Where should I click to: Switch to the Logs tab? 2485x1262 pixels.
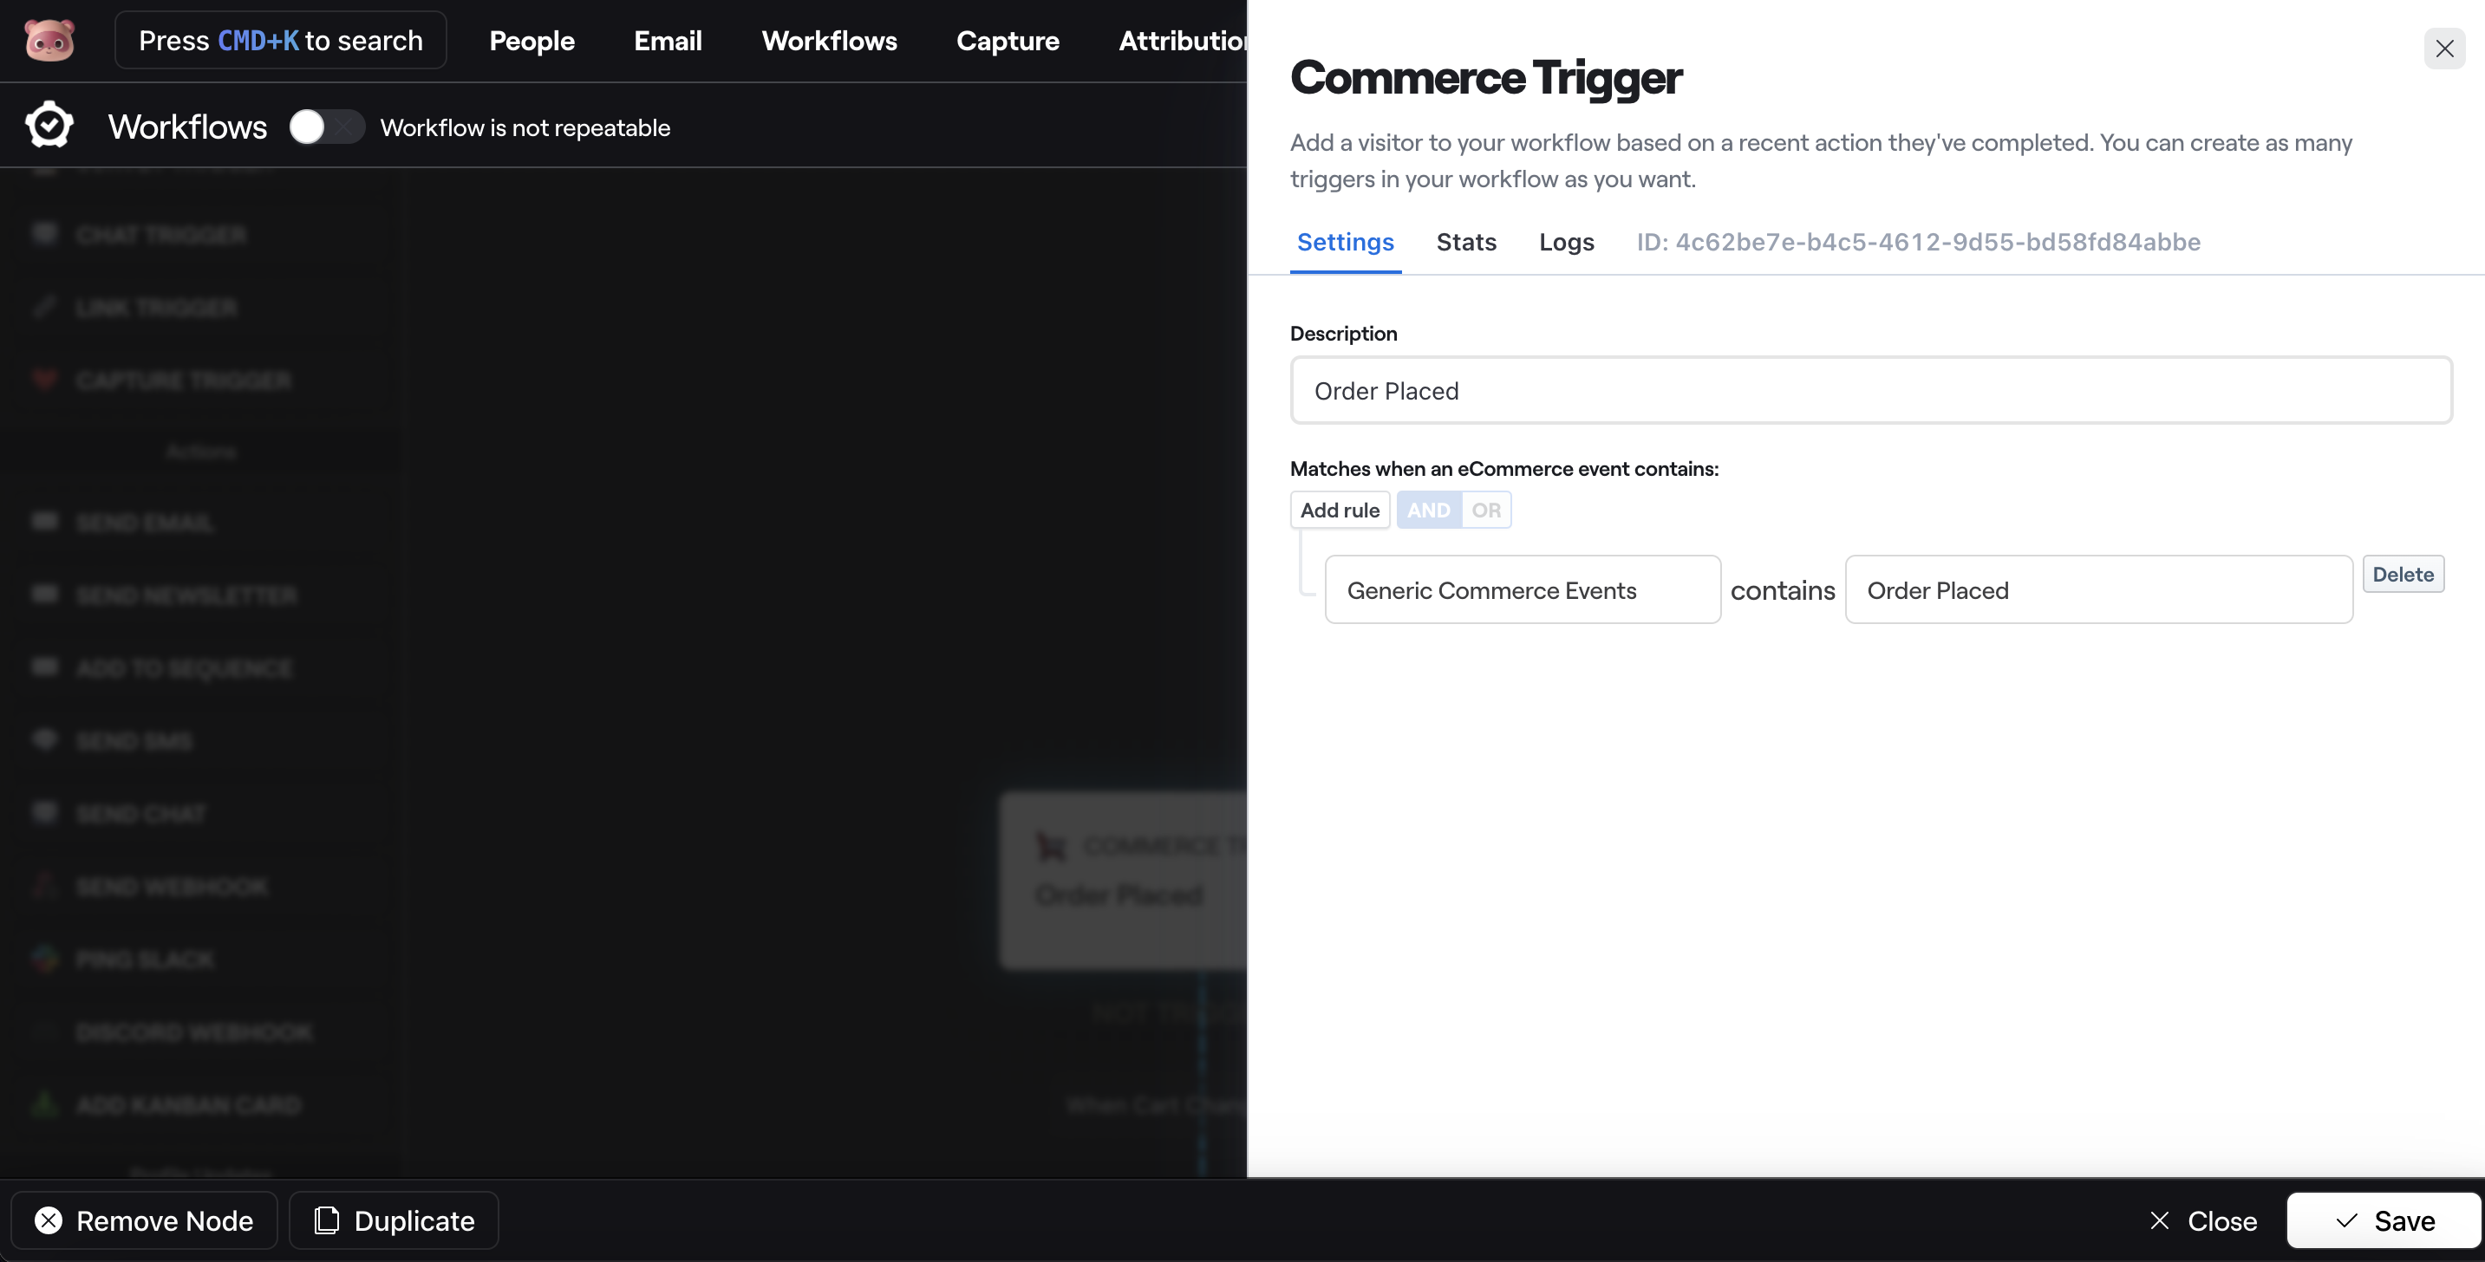[x=1566, y=242]
